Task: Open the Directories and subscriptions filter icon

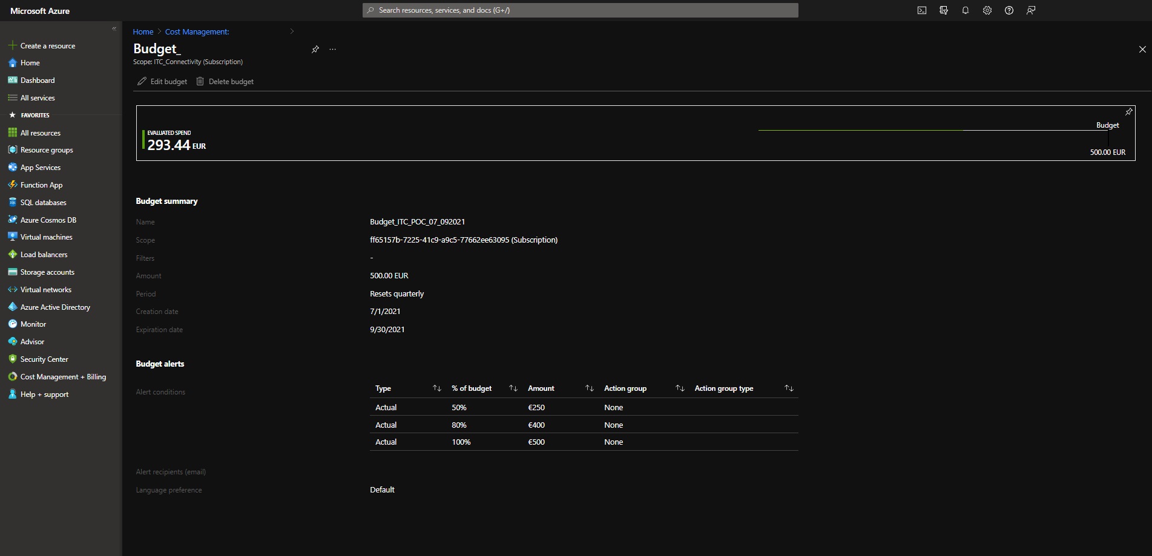Action: tap(943, 10)
